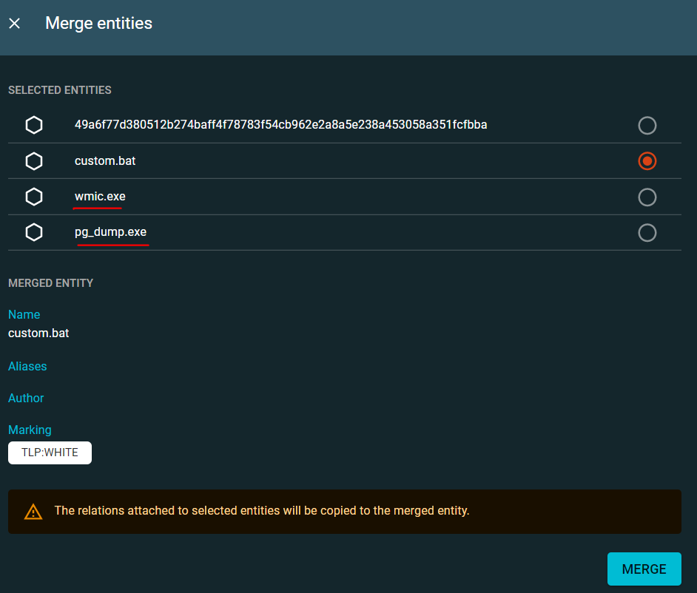The width and height of the screenshot is (697, 593).
Task: Click the Name label in merged entity section
Action: coord(24,314)
